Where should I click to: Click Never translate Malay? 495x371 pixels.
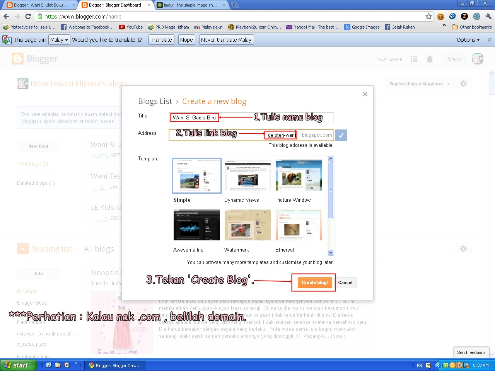(226, 40)
